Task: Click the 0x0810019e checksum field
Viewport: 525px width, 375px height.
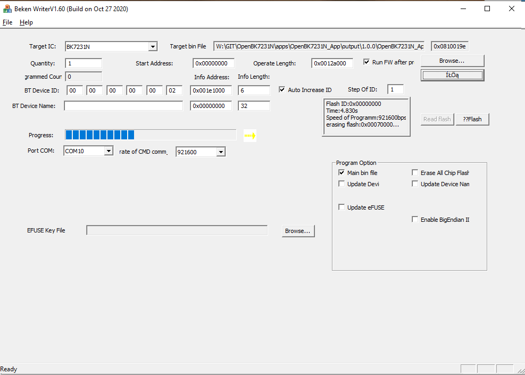Action: click(x=449, y=46)
